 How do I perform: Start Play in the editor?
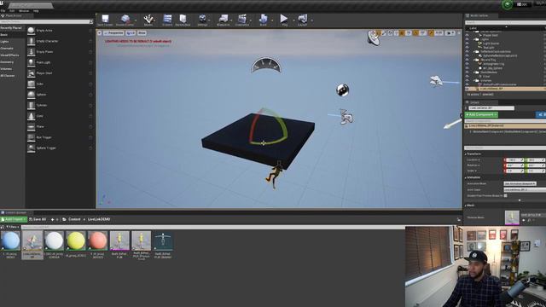tap(284, 20)
